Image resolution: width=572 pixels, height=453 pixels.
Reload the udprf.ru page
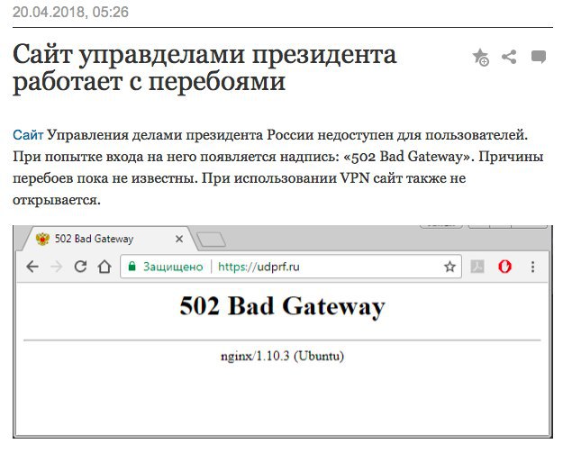pyautogui.click(x=80, y=267)
